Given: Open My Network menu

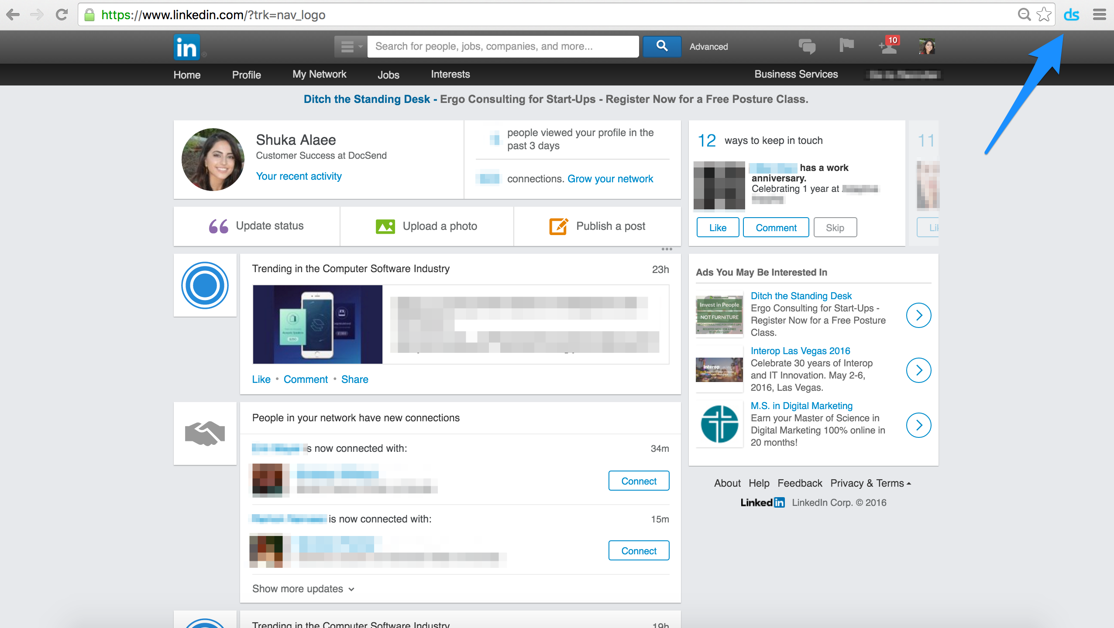Looking at the screenshot, I should [x=319, y=74].
